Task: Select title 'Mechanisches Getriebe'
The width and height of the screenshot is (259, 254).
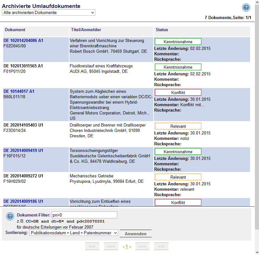Action: [91, 176]
